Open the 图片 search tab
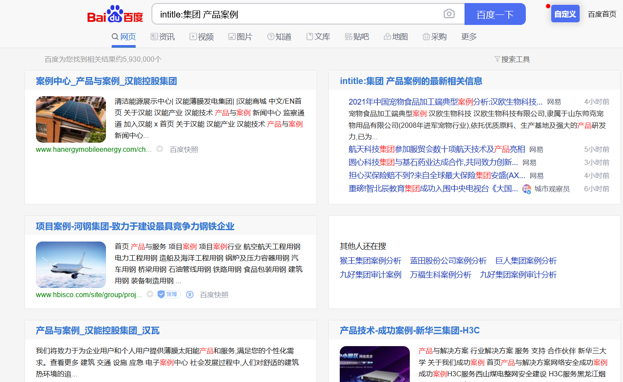Viewport: 623px width, 382px height. pos(240,37)
